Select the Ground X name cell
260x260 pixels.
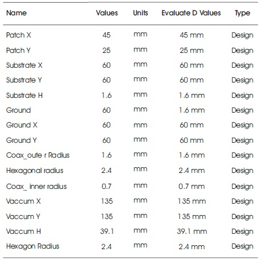point(22,125)
